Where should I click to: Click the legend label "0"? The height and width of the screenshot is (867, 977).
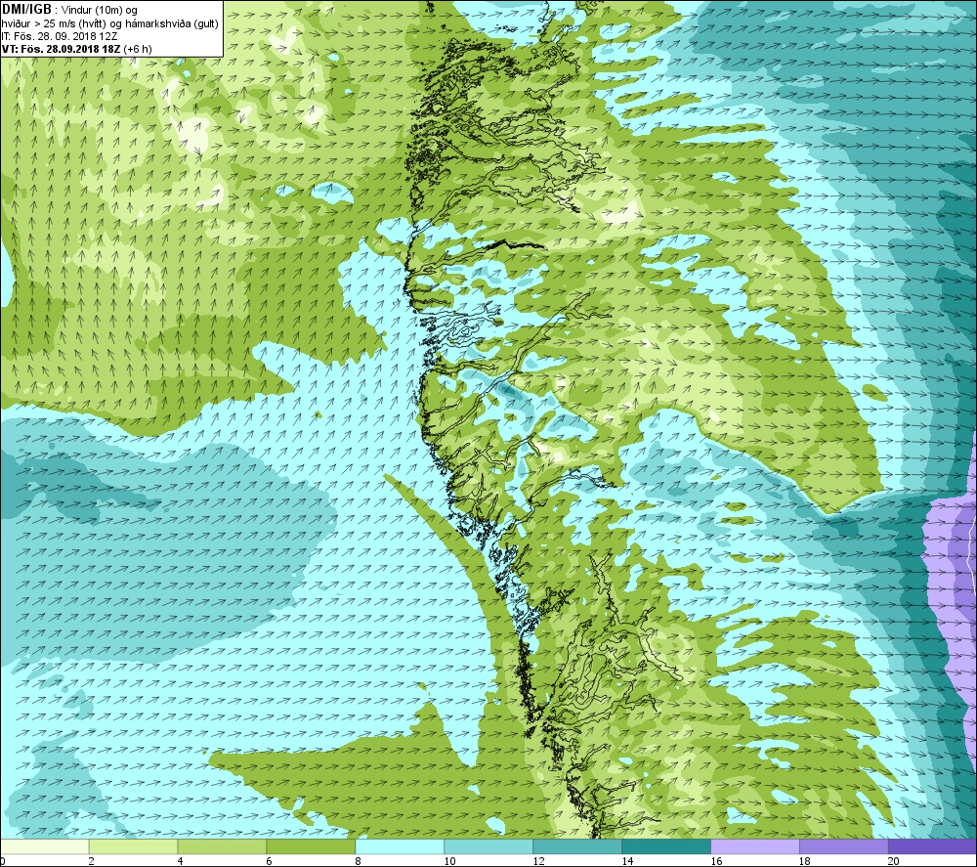(3, 861)
